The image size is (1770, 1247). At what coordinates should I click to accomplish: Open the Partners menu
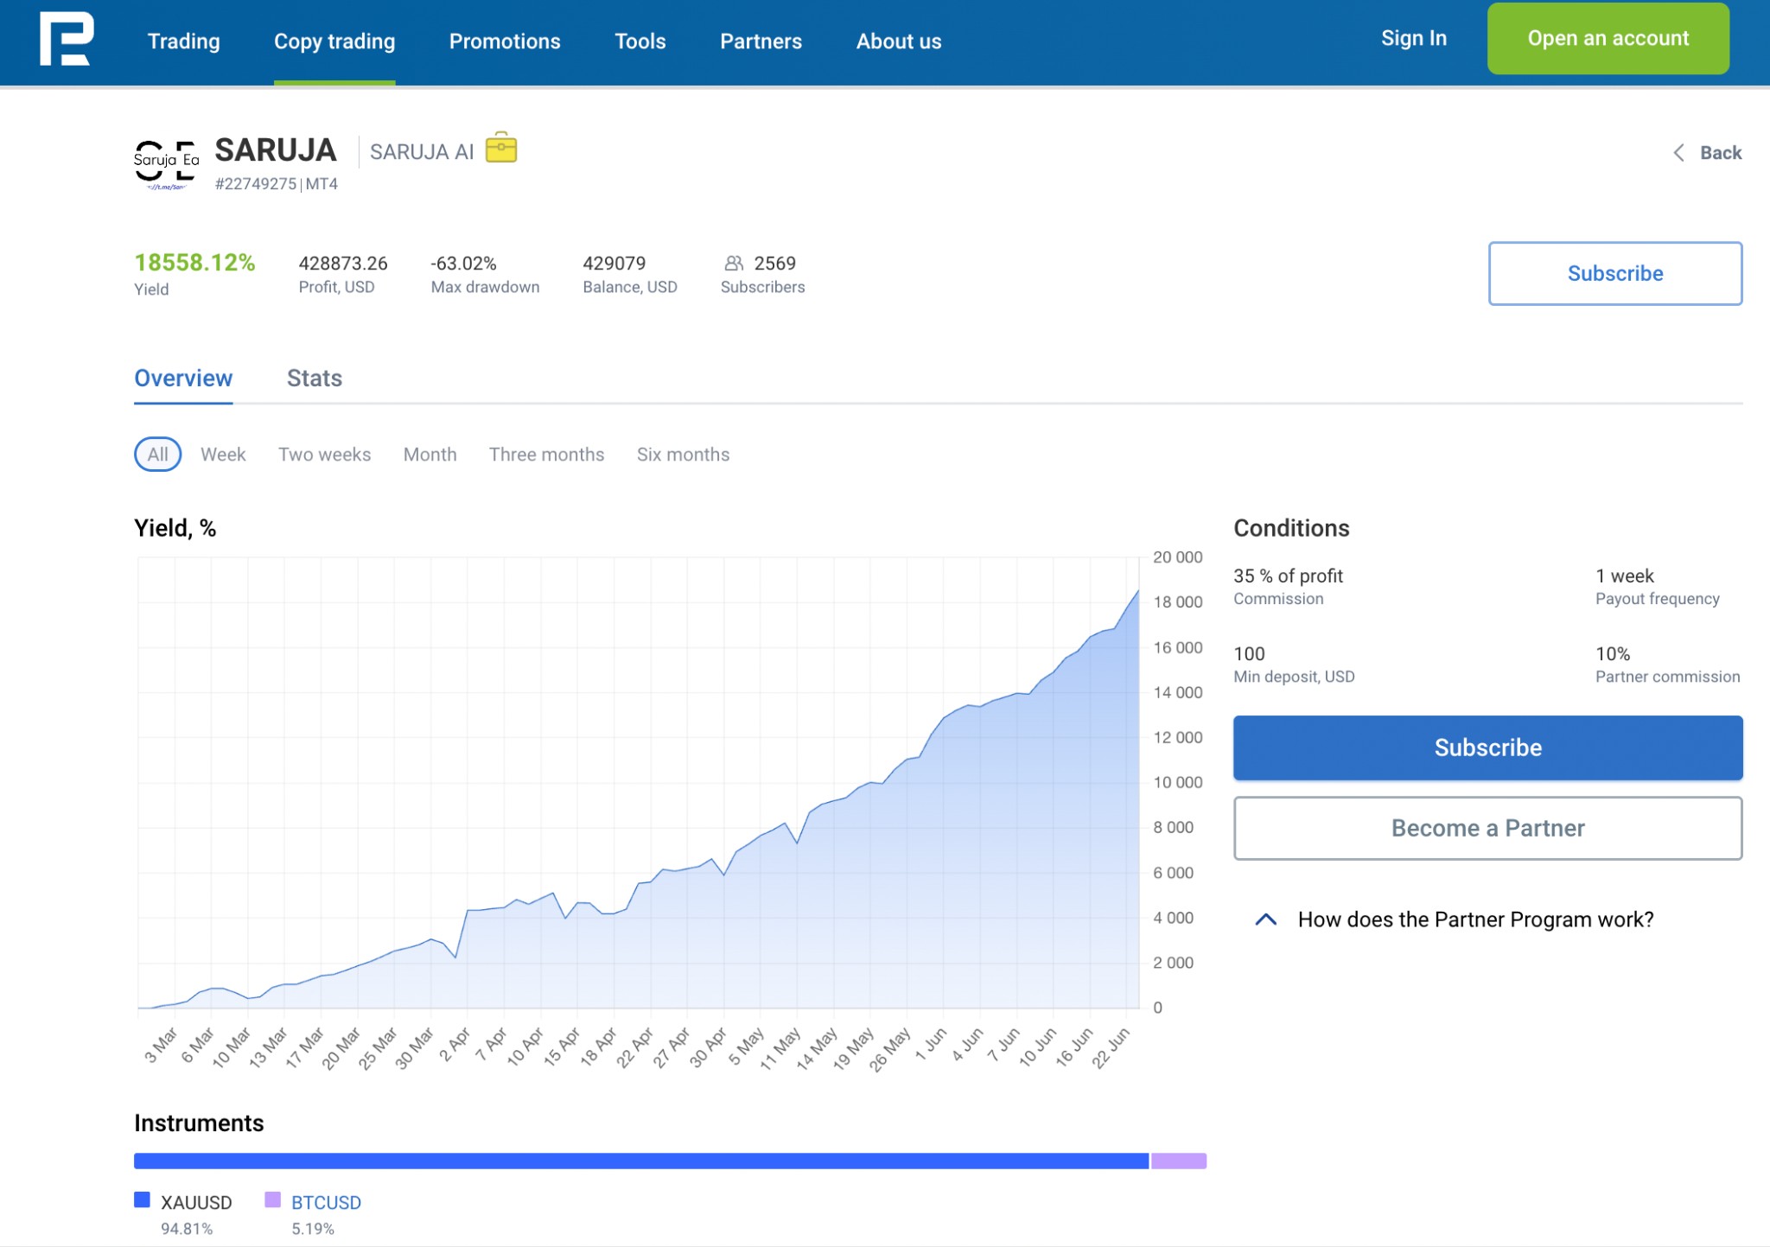(x=761, y=41)
